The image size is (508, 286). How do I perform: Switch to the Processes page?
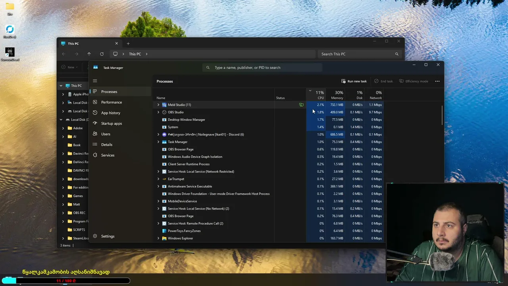pyautogui.click(x=121, y=92)
